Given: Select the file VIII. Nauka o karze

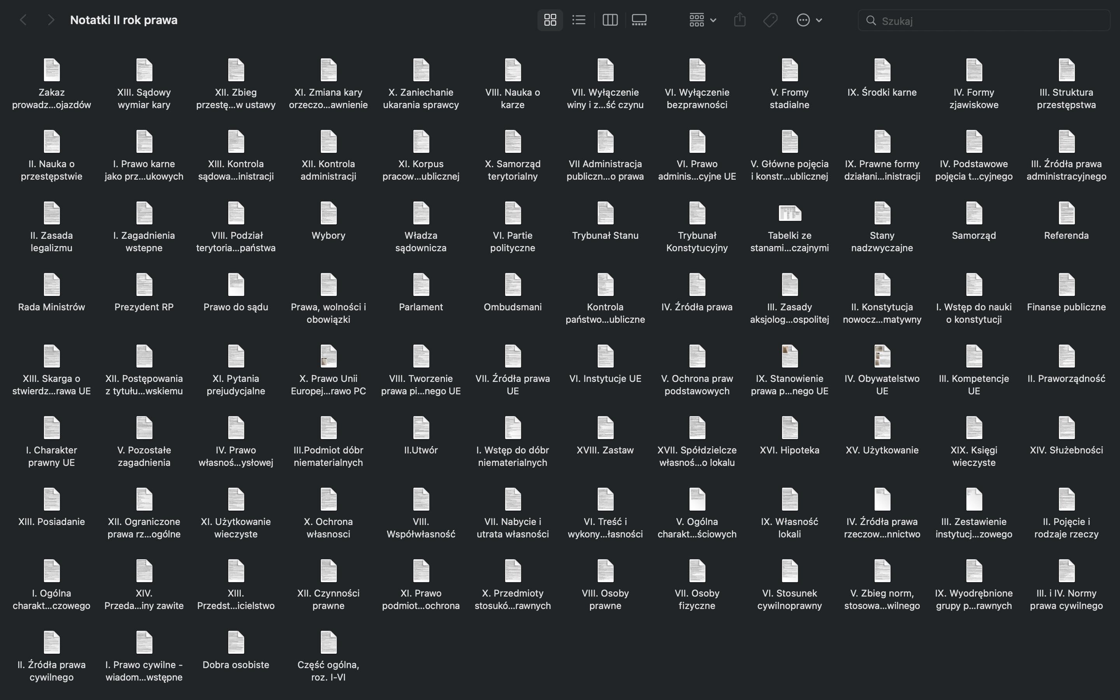Looking at the screenshot, I should point(513,84).
